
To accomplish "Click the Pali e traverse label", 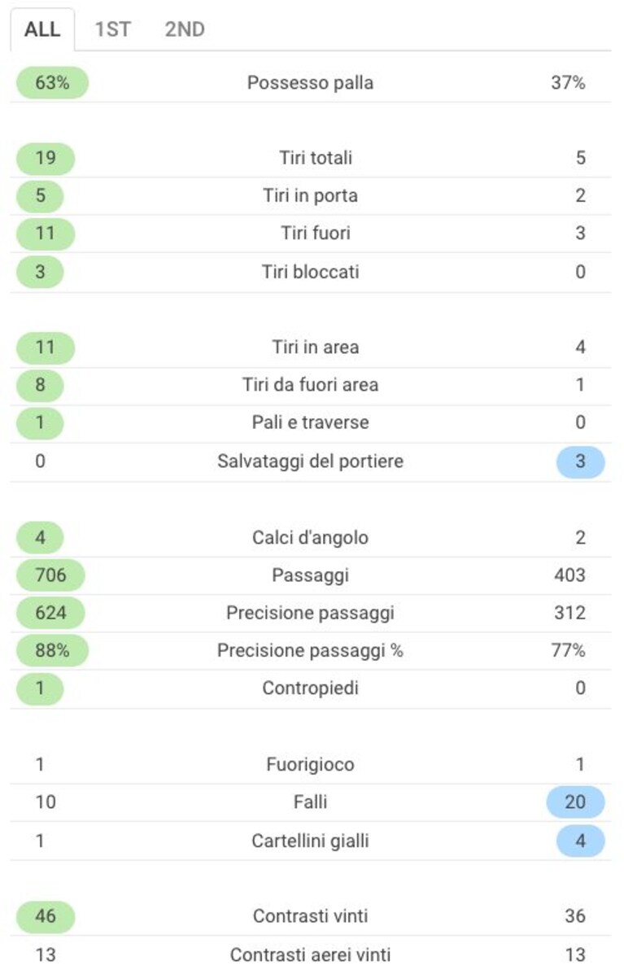I will coord(310,422).
